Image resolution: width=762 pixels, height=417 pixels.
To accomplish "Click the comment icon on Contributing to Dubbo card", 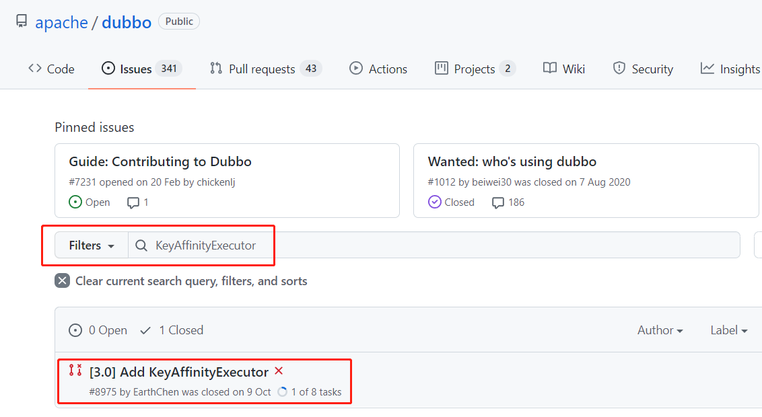I will pos(133,202).
